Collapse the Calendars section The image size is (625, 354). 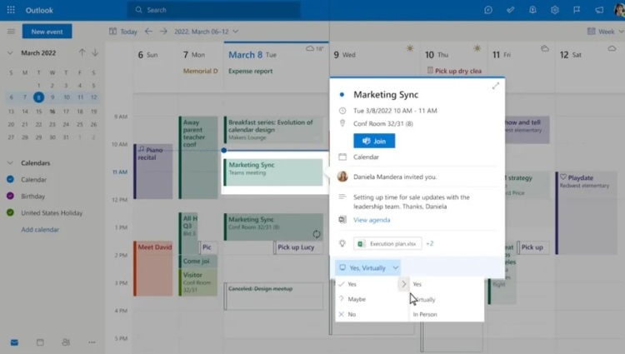10,163
